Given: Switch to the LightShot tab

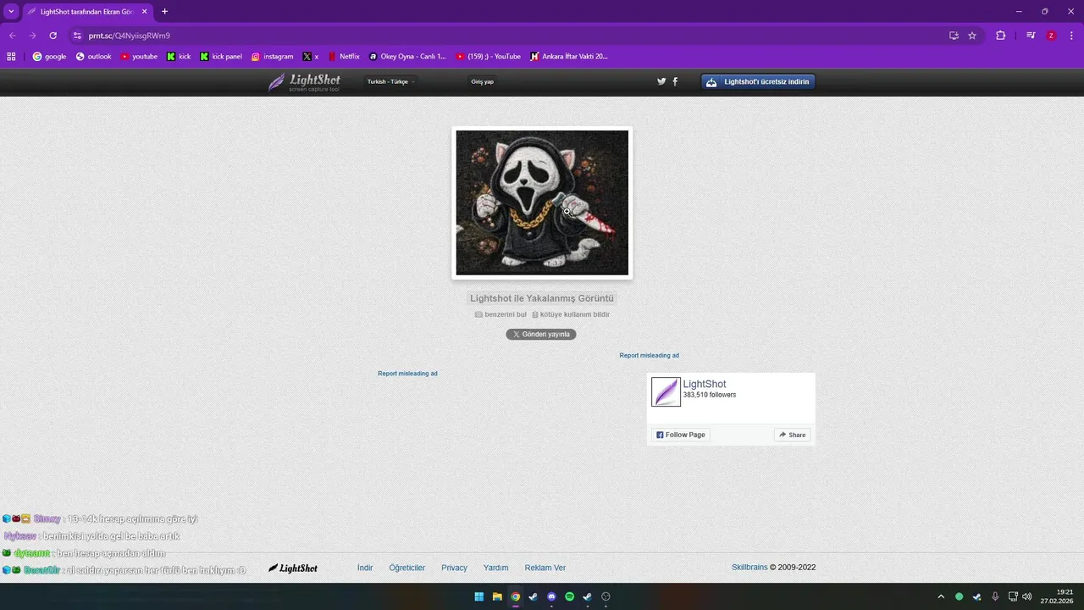Looking at the screenshot, I should 86,12.
